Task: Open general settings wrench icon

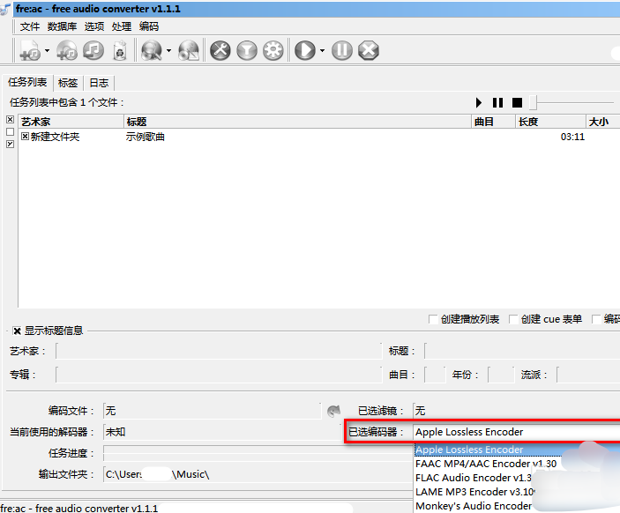Action: [x=220, y=50]
